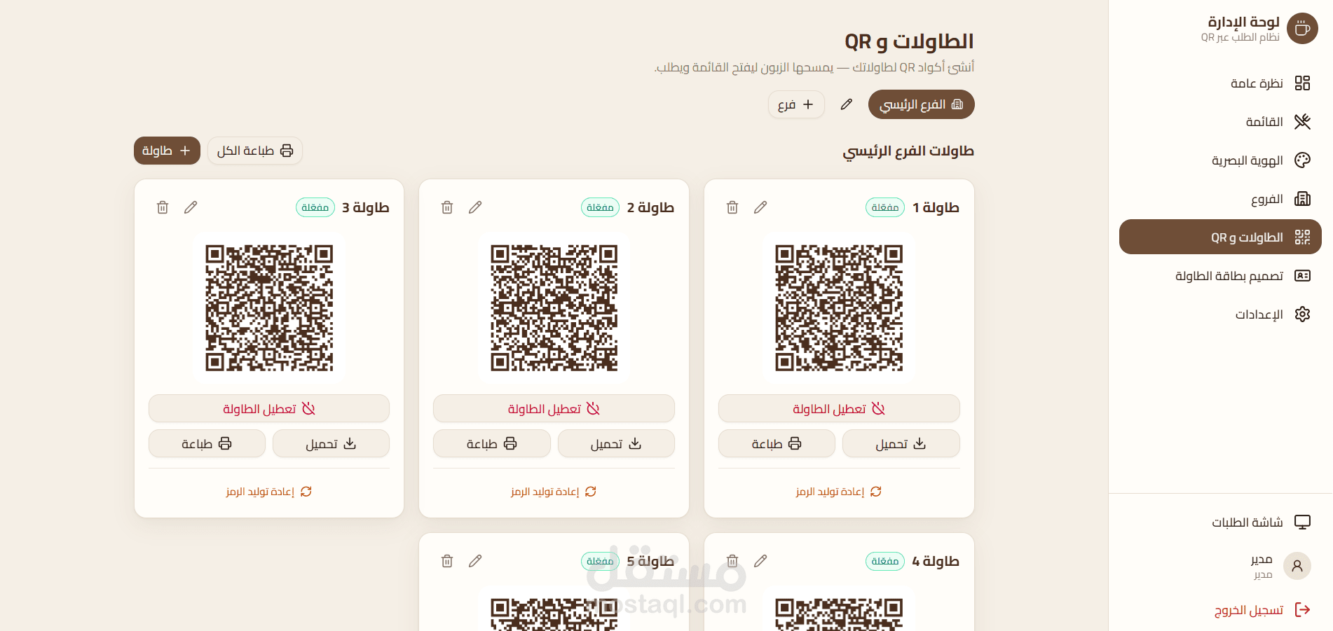Edit main branch name via pencil icon
1333x631 pixels.
pyautogui.click(x=847, y=104)
